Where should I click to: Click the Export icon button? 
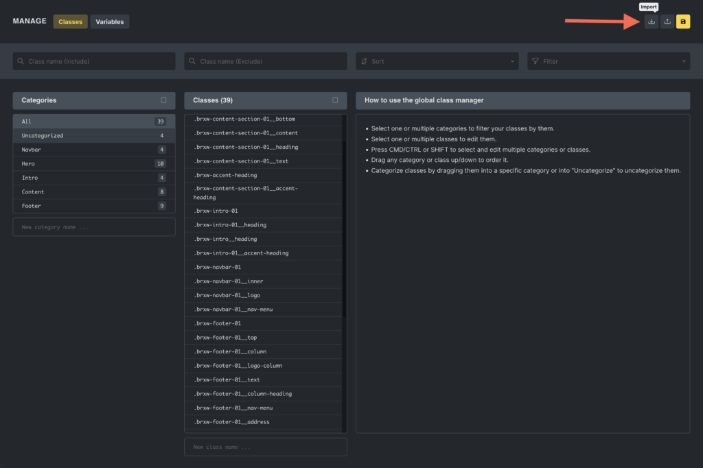pos(667,22)
